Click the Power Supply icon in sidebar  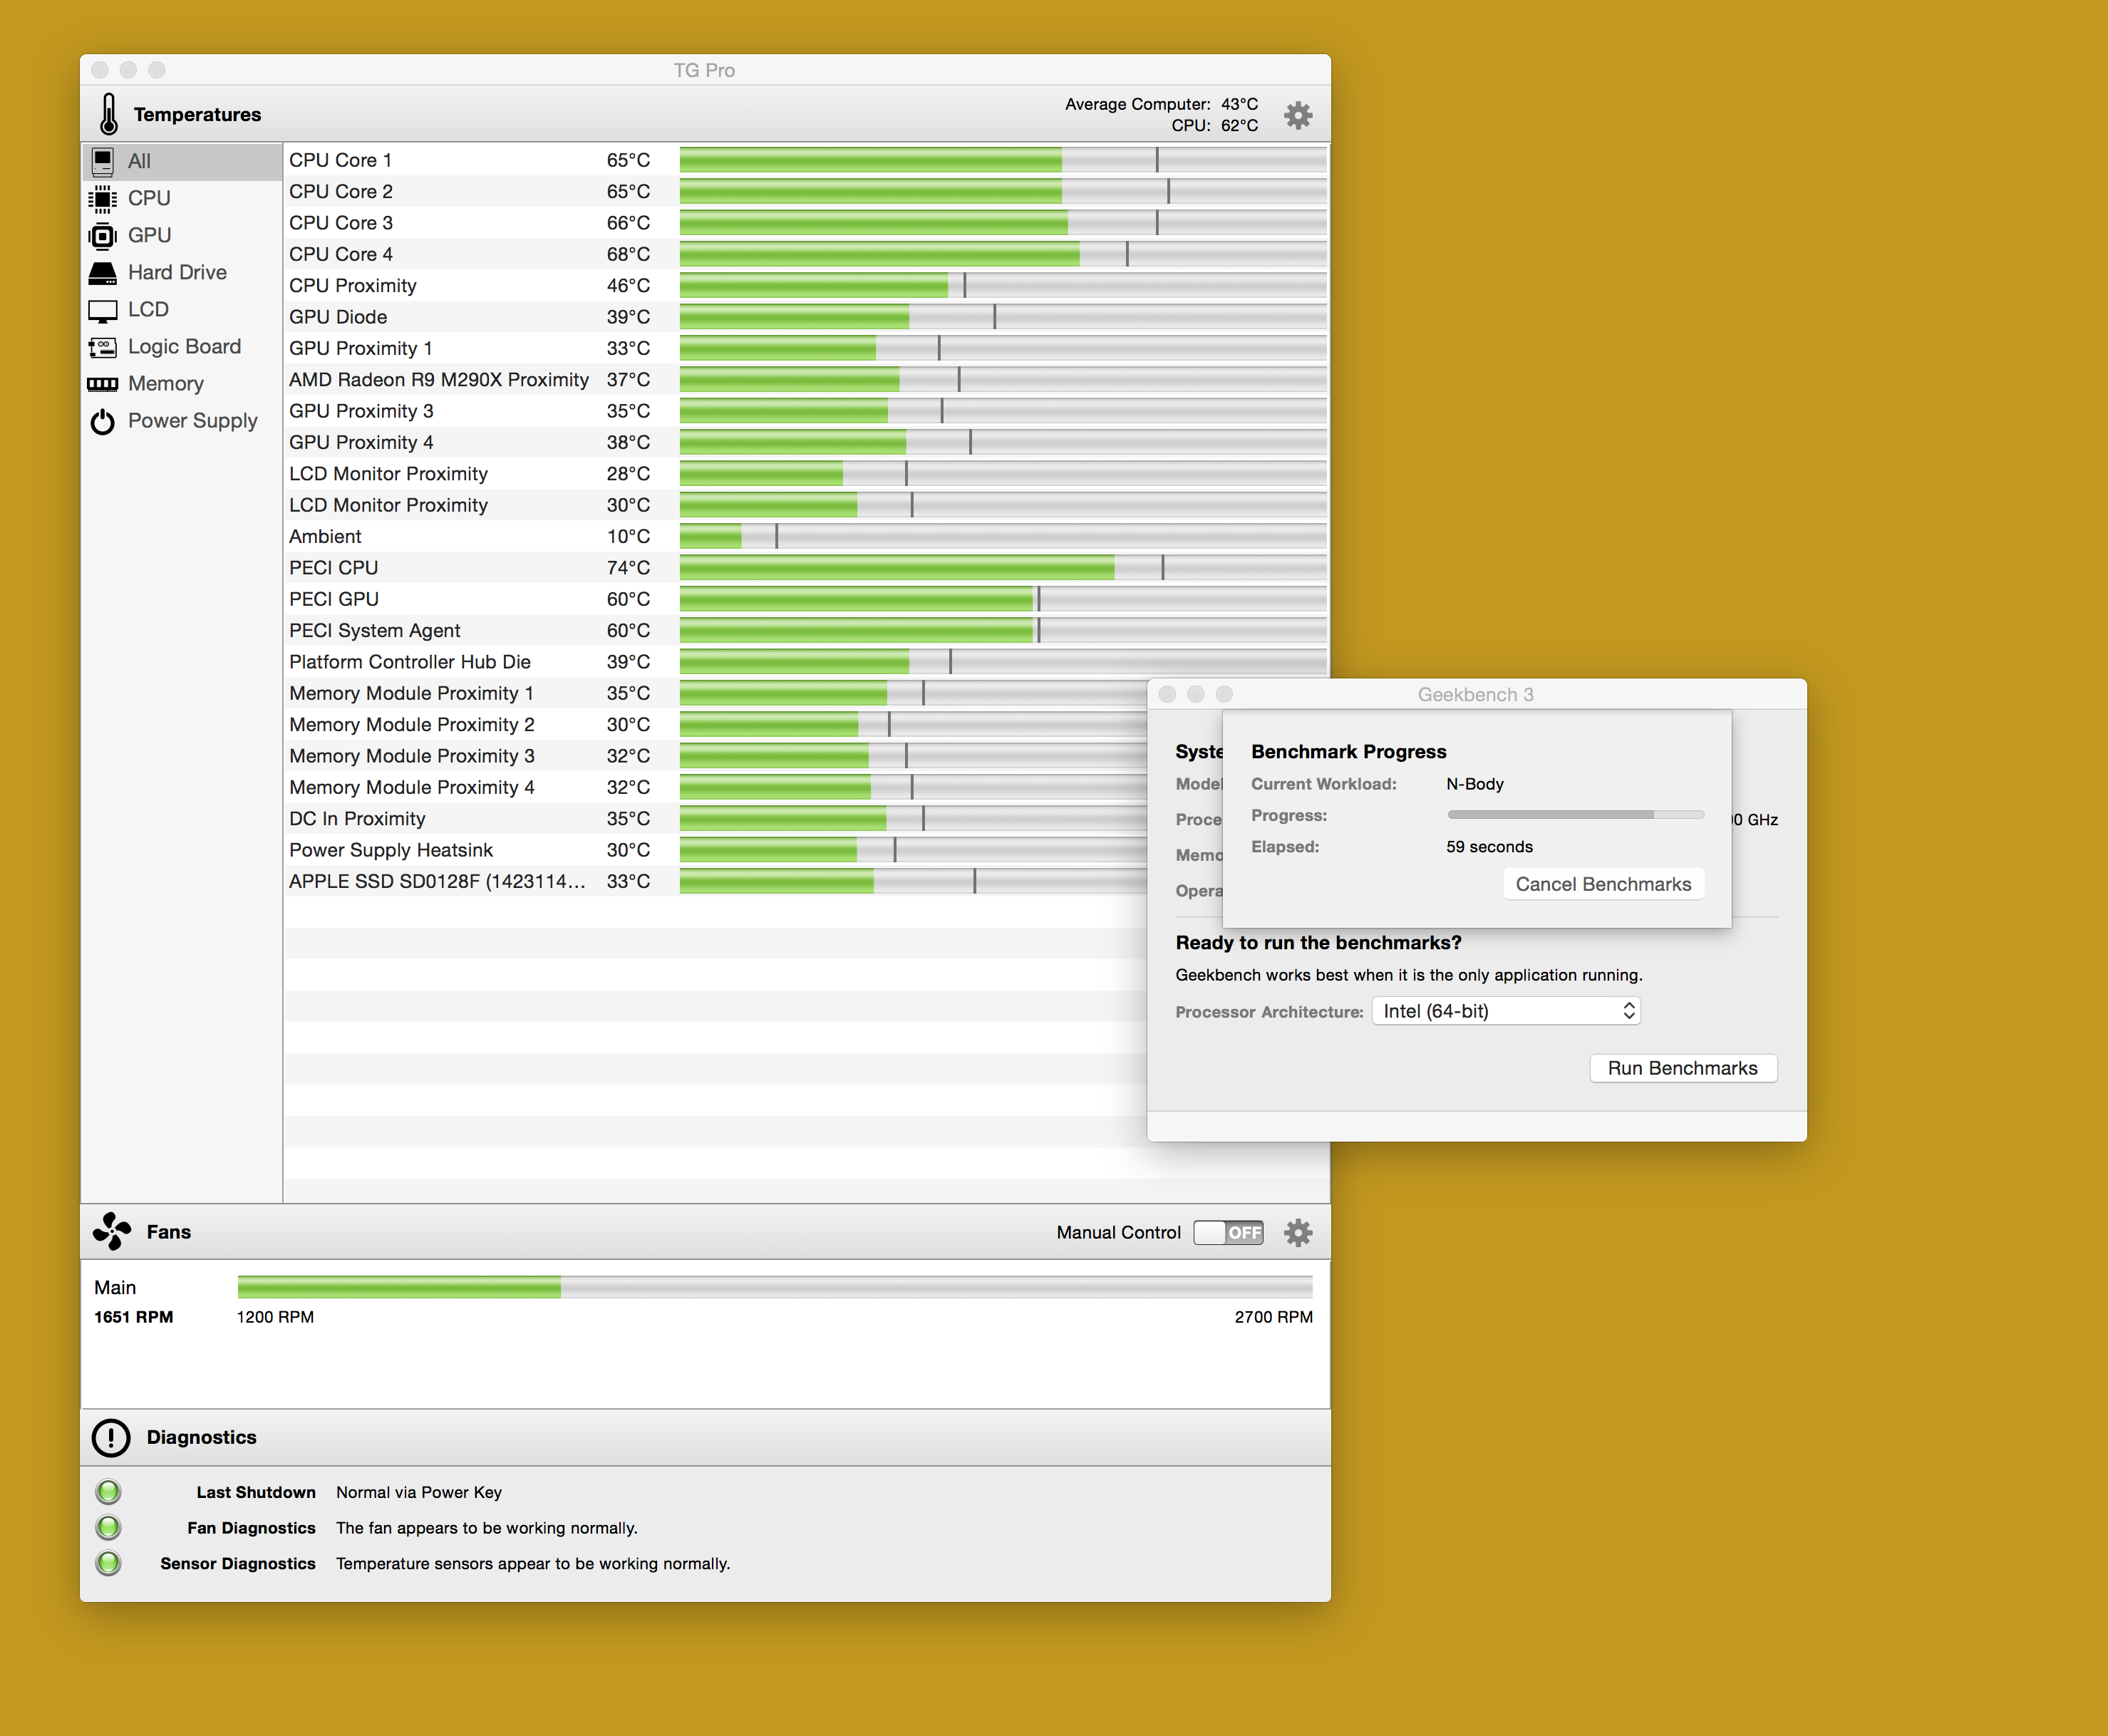102,422
